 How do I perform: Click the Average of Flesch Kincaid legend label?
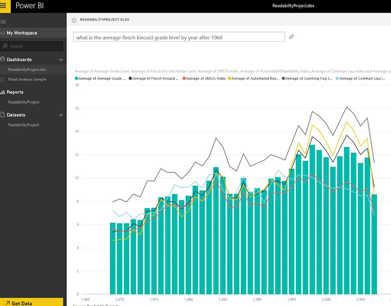pos(155,78)
